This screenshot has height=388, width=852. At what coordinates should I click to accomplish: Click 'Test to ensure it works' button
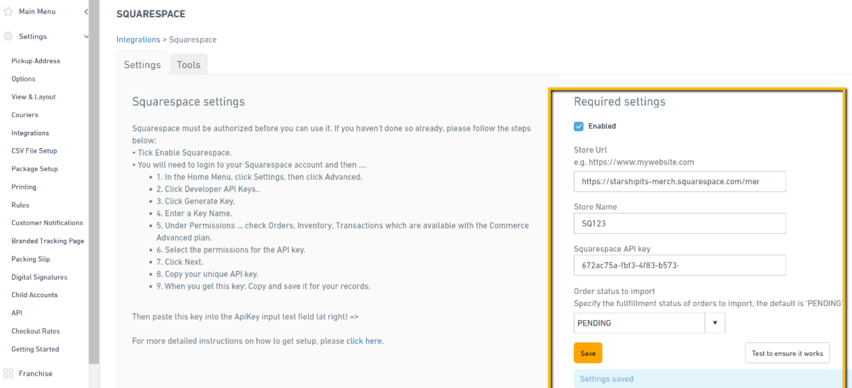pos(787,353)
